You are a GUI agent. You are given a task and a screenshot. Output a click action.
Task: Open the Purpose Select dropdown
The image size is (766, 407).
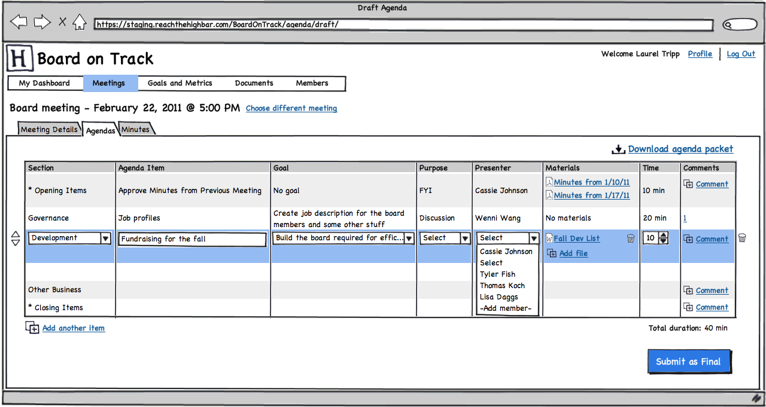point(445,238)
